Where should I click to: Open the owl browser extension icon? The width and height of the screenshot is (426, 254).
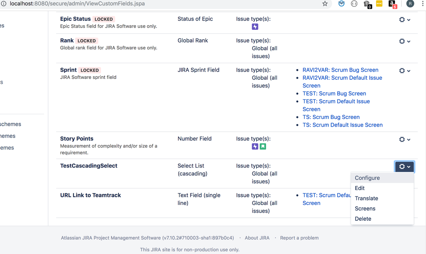click(x=342, y=3)
